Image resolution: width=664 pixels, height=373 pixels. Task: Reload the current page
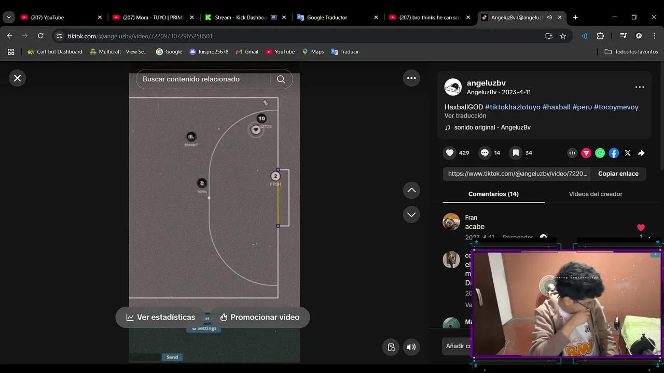[40, 36]
